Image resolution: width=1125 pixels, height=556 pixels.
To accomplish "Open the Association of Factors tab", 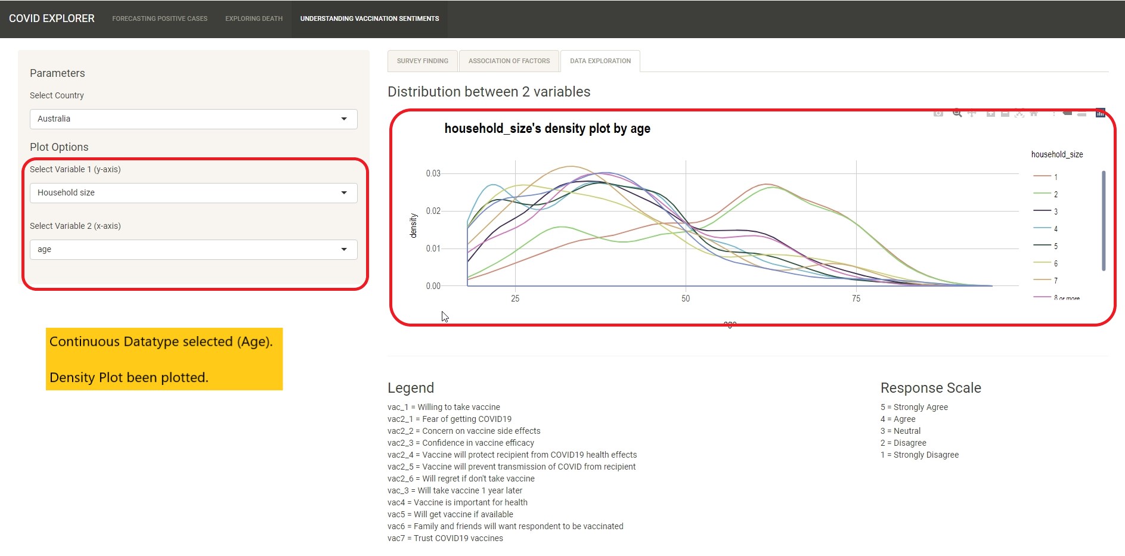I will (x=509, y=61).
